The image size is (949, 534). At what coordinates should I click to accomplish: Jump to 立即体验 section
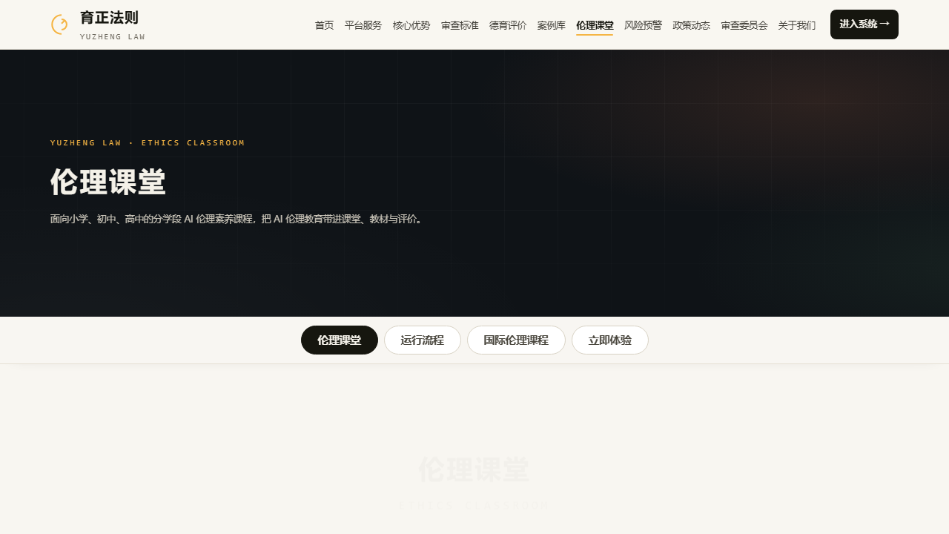(610, 340)
